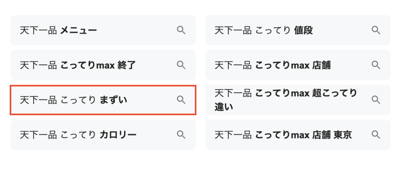This screenshot has height=169, width=400.
Task: Click the bold 値段 keyword text
Action: (303, 30)
